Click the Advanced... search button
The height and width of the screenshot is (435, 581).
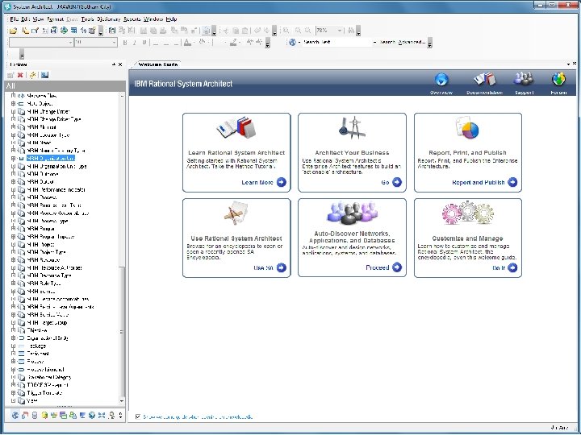point(412,42)
